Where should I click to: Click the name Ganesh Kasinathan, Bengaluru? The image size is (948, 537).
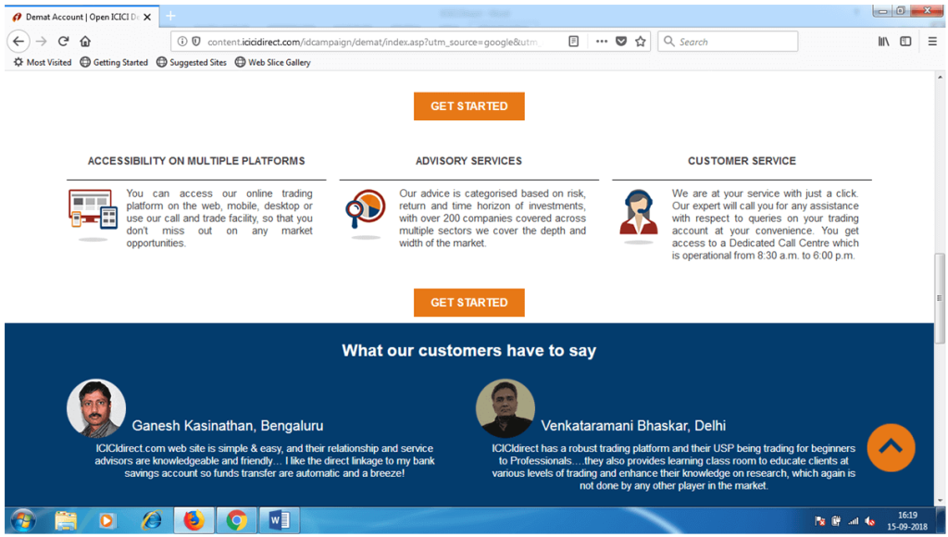(x=228, y=426)
